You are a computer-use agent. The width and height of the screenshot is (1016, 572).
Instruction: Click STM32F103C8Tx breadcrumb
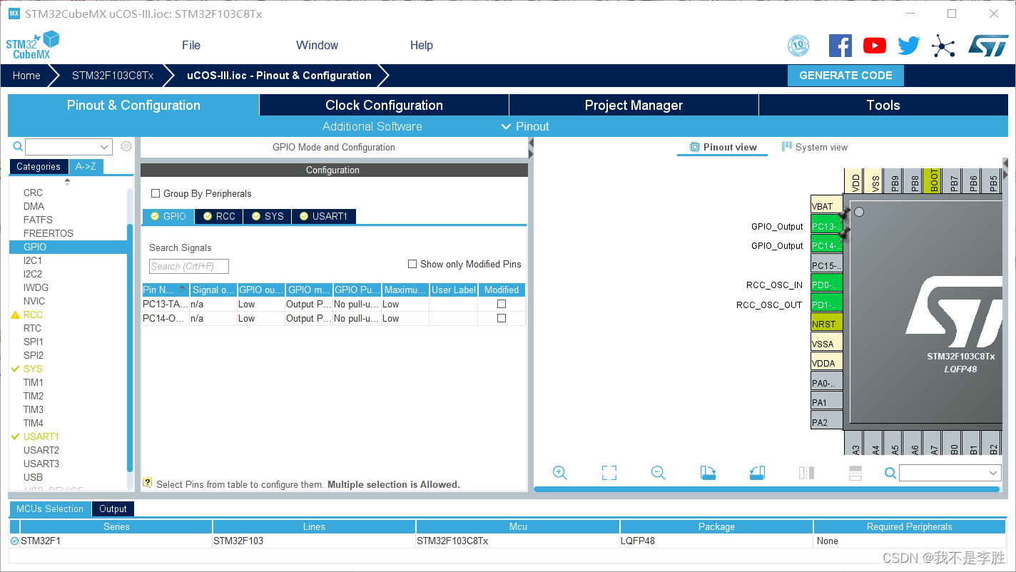pos(113,76)
